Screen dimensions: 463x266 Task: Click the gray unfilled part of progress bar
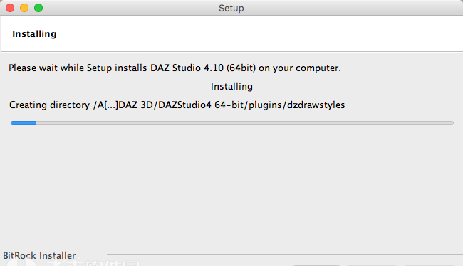click(x=245, y=123)
